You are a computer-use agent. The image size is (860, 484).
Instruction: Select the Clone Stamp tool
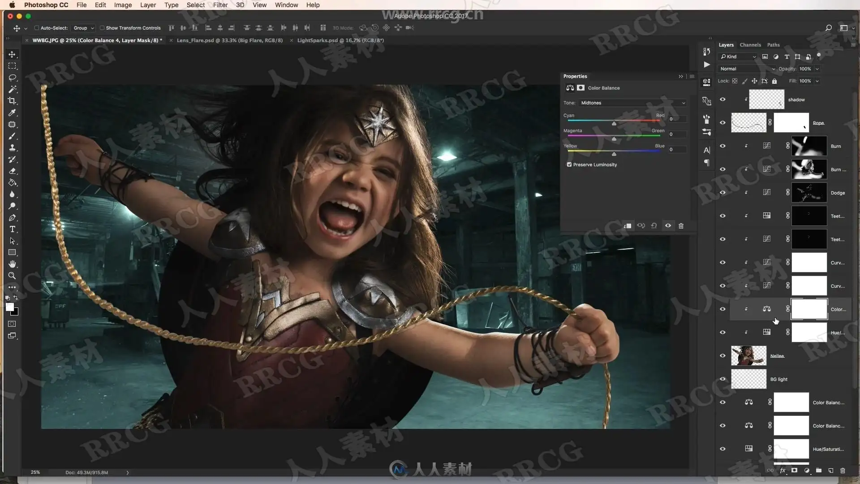click(x=12, y=147)
